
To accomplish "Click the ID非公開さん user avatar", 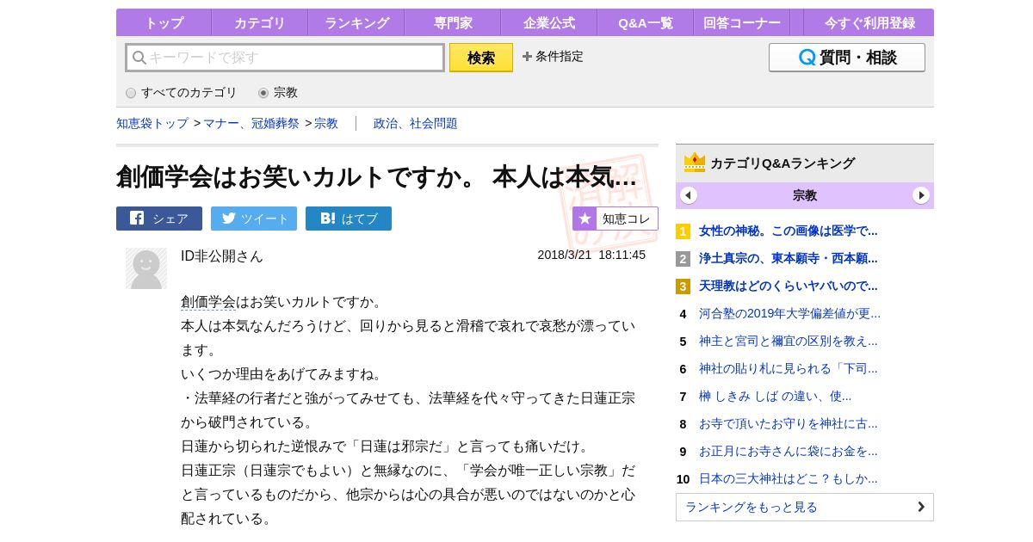I will pos(146,268).
